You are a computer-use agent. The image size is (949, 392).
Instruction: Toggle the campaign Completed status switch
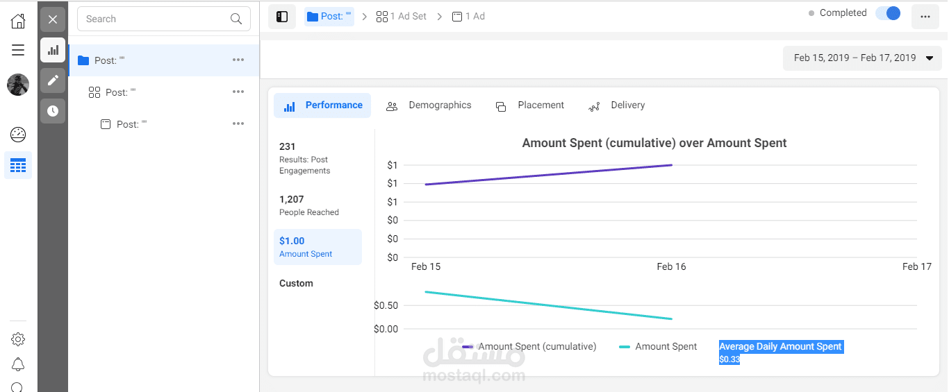coord(888,13)
